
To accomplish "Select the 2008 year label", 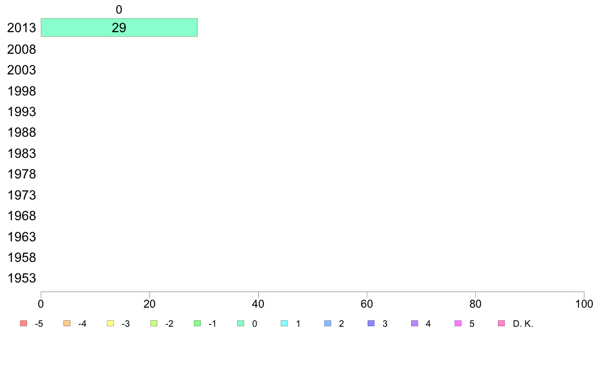I will [x=21, y=49].
